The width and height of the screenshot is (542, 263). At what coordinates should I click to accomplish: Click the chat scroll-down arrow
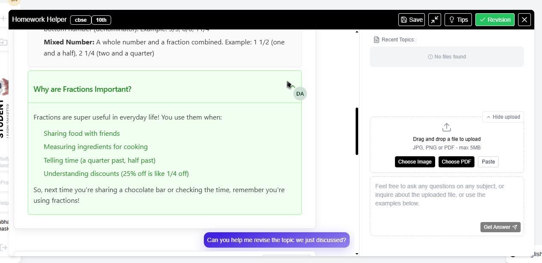(357, 254)
